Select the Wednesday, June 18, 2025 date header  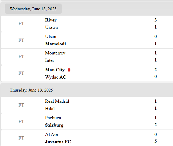(x=33, y=9)
